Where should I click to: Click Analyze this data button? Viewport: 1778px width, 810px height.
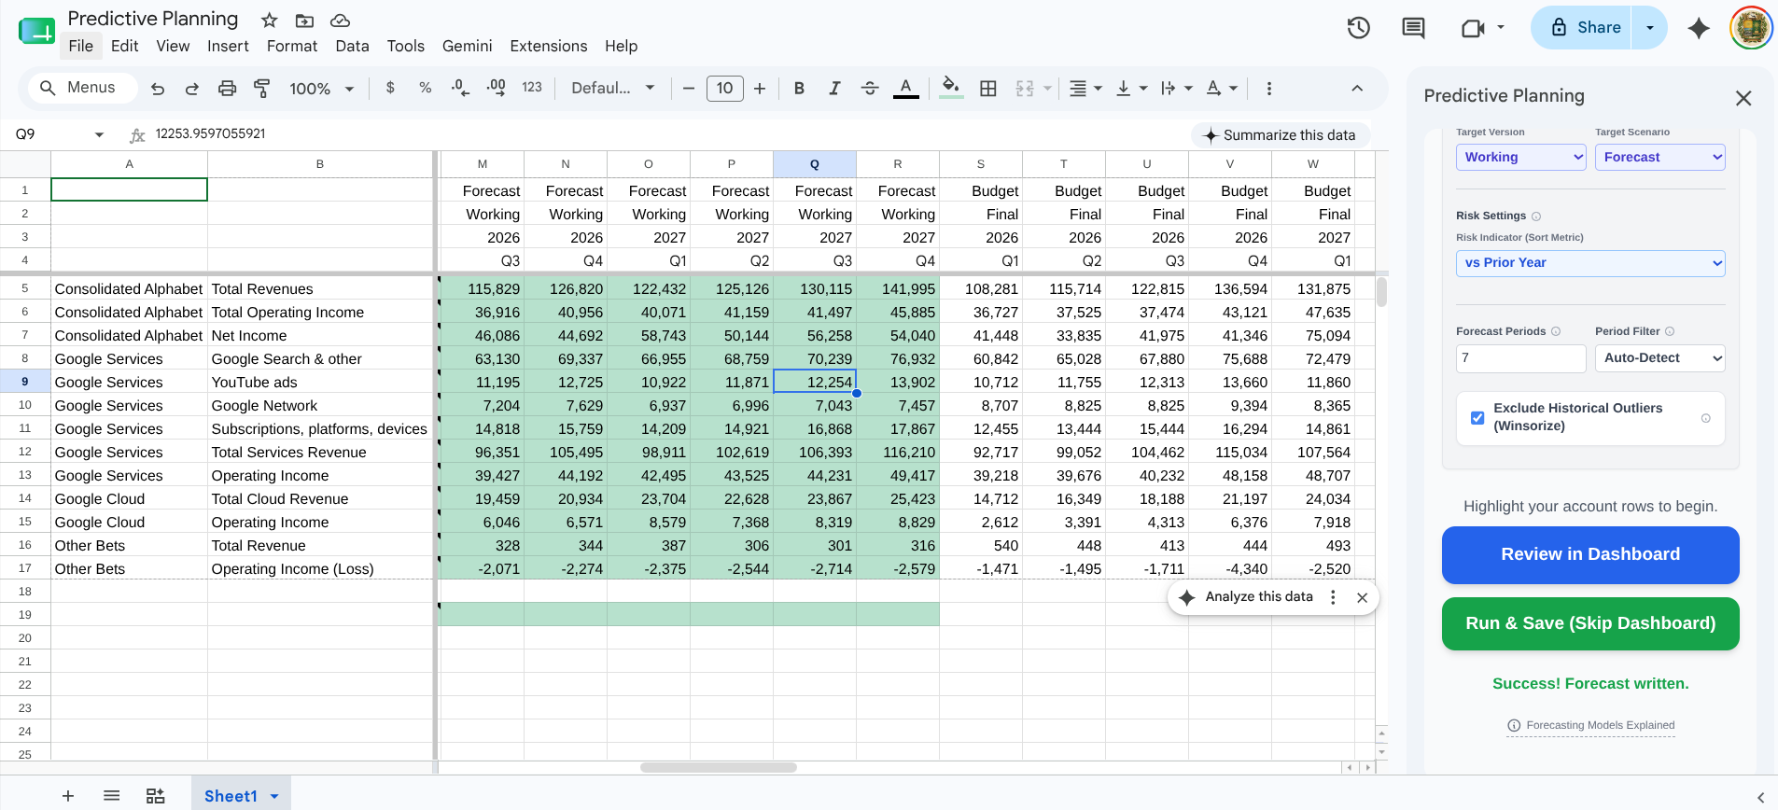pos(1247,597)
